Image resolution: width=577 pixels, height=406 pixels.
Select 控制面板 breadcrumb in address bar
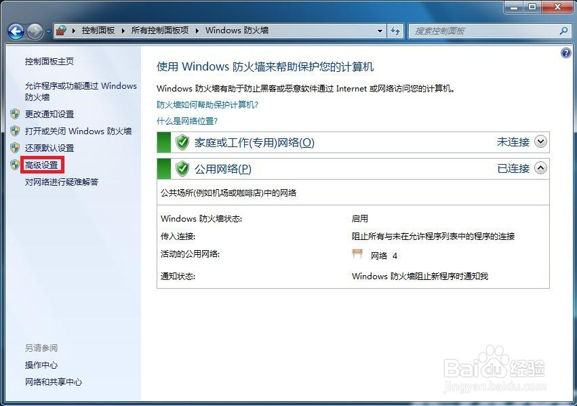pyautogui.click(x=98, y=31)
